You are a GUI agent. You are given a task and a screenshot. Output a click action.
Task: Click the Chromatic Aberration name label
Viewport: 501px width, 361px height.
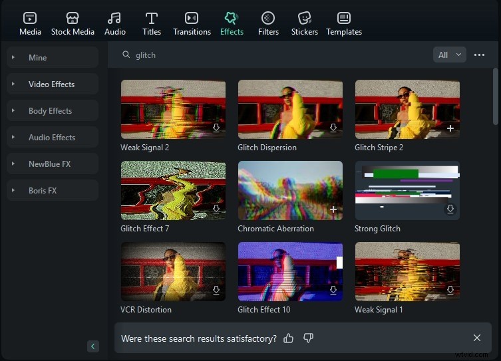[x=275, y=229]
